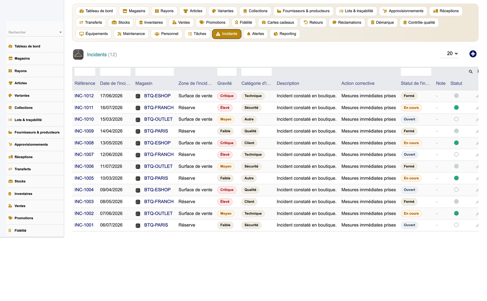The image size is (487, 301).
Task: Click the edit pencil icon for INC-1012
Action: click(x=477, y=96)
